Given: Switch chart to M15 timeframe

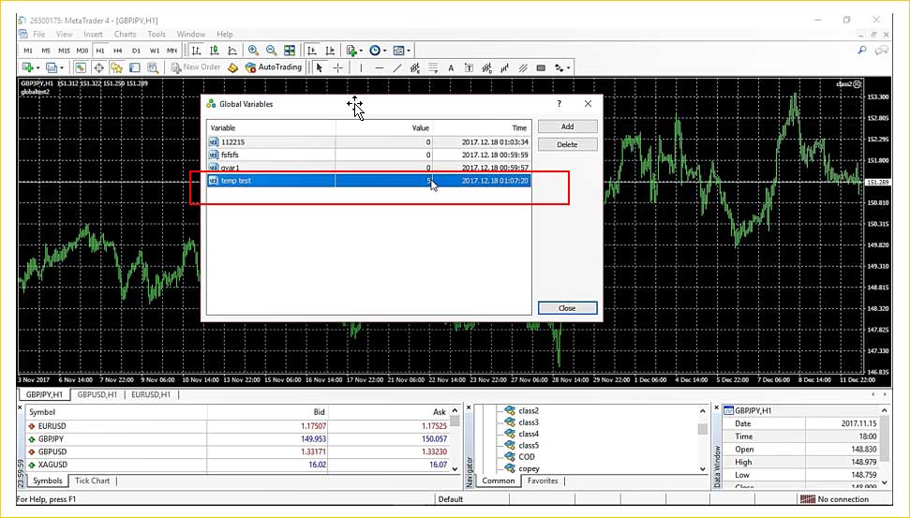Looking at the screenshot, I should [64, 51].
